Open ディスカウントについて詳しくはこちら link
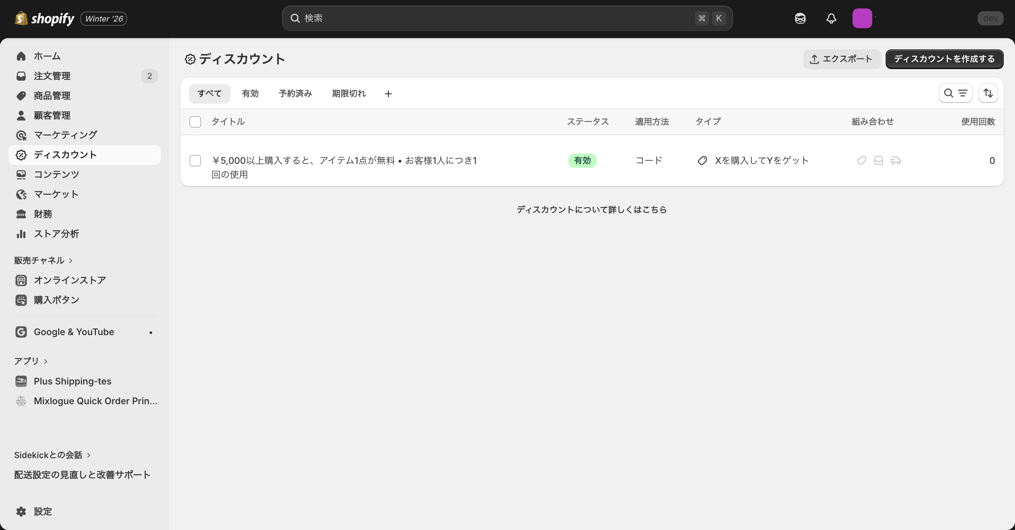This screenshot has height=530, width=1015. tap(591, 209)
